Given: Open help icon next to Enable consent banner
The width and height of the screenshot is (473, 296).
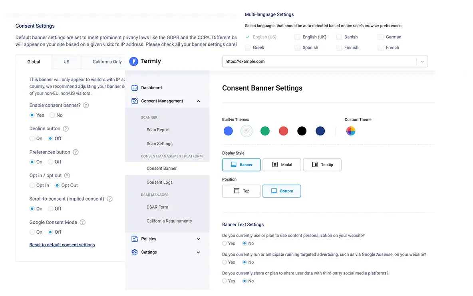Looking at the screenshot, I should point(86,105).
